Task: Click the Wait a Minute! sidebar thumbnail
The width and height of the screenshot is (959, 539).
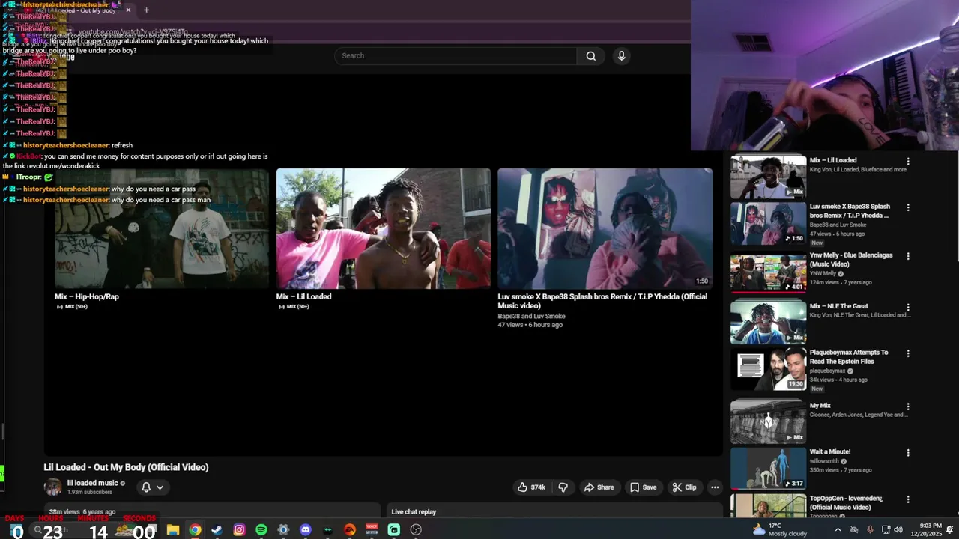Action: 768,469
